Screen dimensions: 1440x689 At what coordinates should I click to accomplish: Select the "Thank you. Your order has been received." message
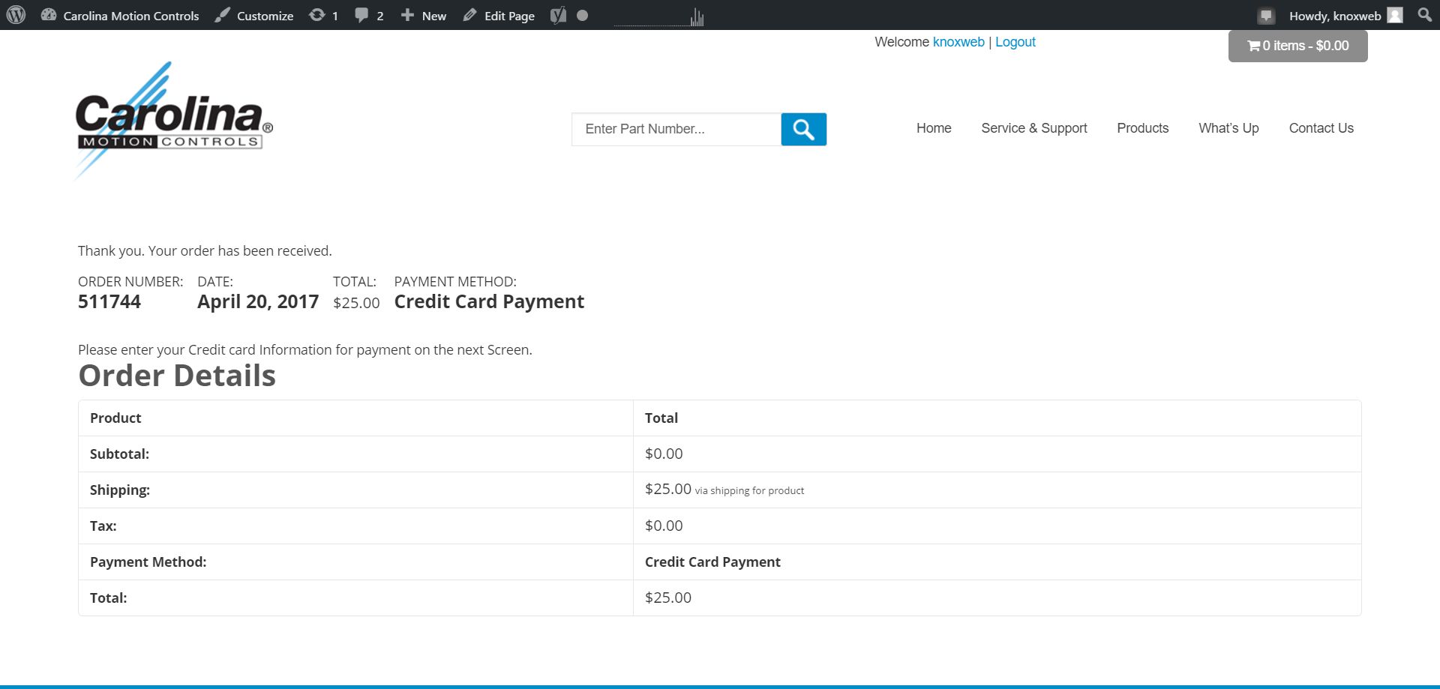point(205,250)
